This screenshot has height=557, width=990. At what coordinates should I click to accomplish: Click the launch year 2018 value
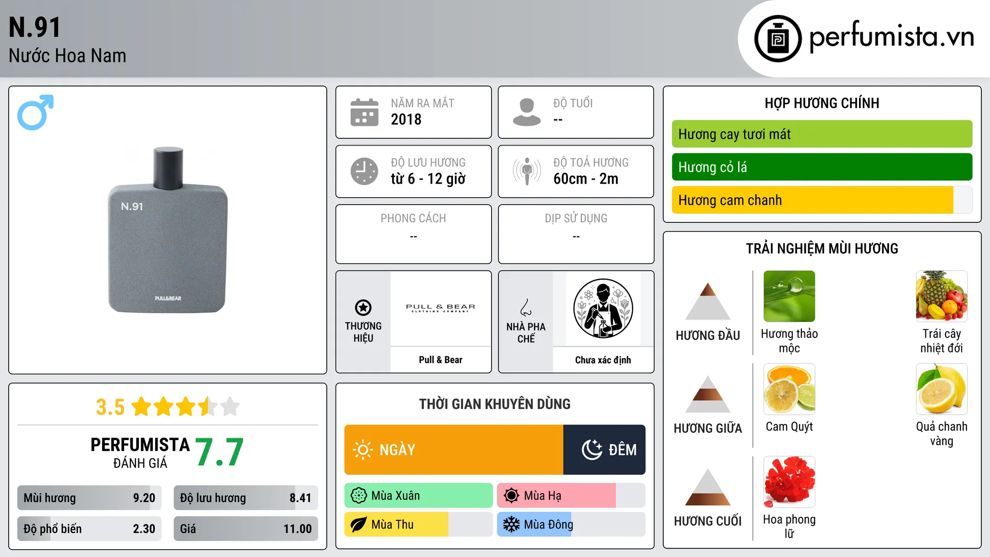click(406, 119)
